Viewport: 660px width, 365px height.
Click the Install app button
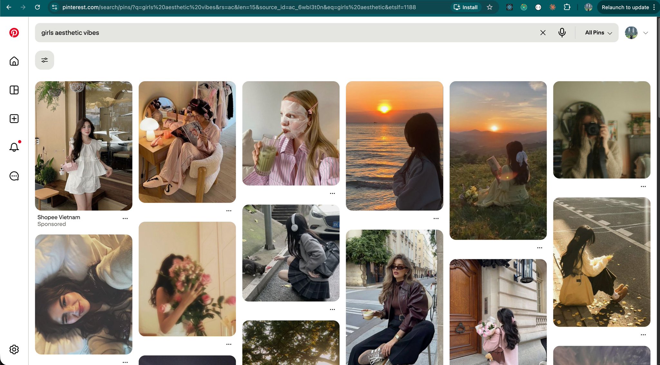pyautogui.click(x=466, y=7)
